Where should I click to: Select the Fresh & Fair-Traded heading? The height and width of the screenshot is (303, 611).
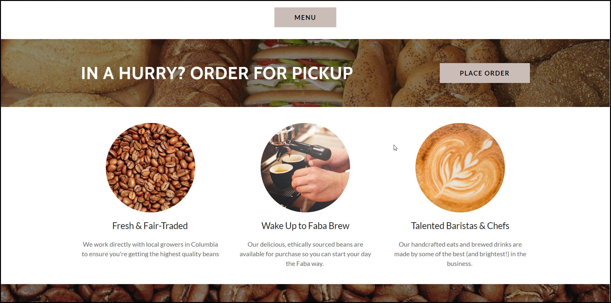[x=150, y=226]
